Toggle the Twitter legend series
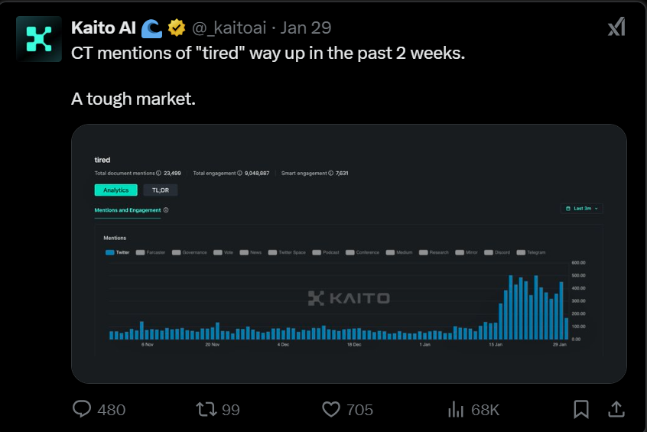647x432 pixels. click(118, 252)
